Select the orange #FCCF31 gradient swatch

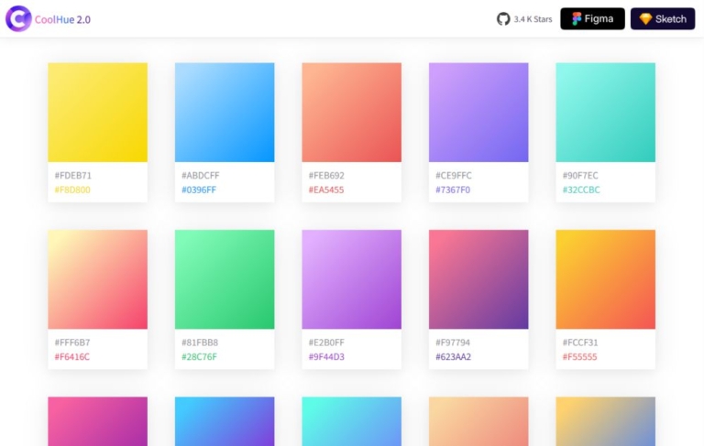pyautogui.click(x=605, y=279)
